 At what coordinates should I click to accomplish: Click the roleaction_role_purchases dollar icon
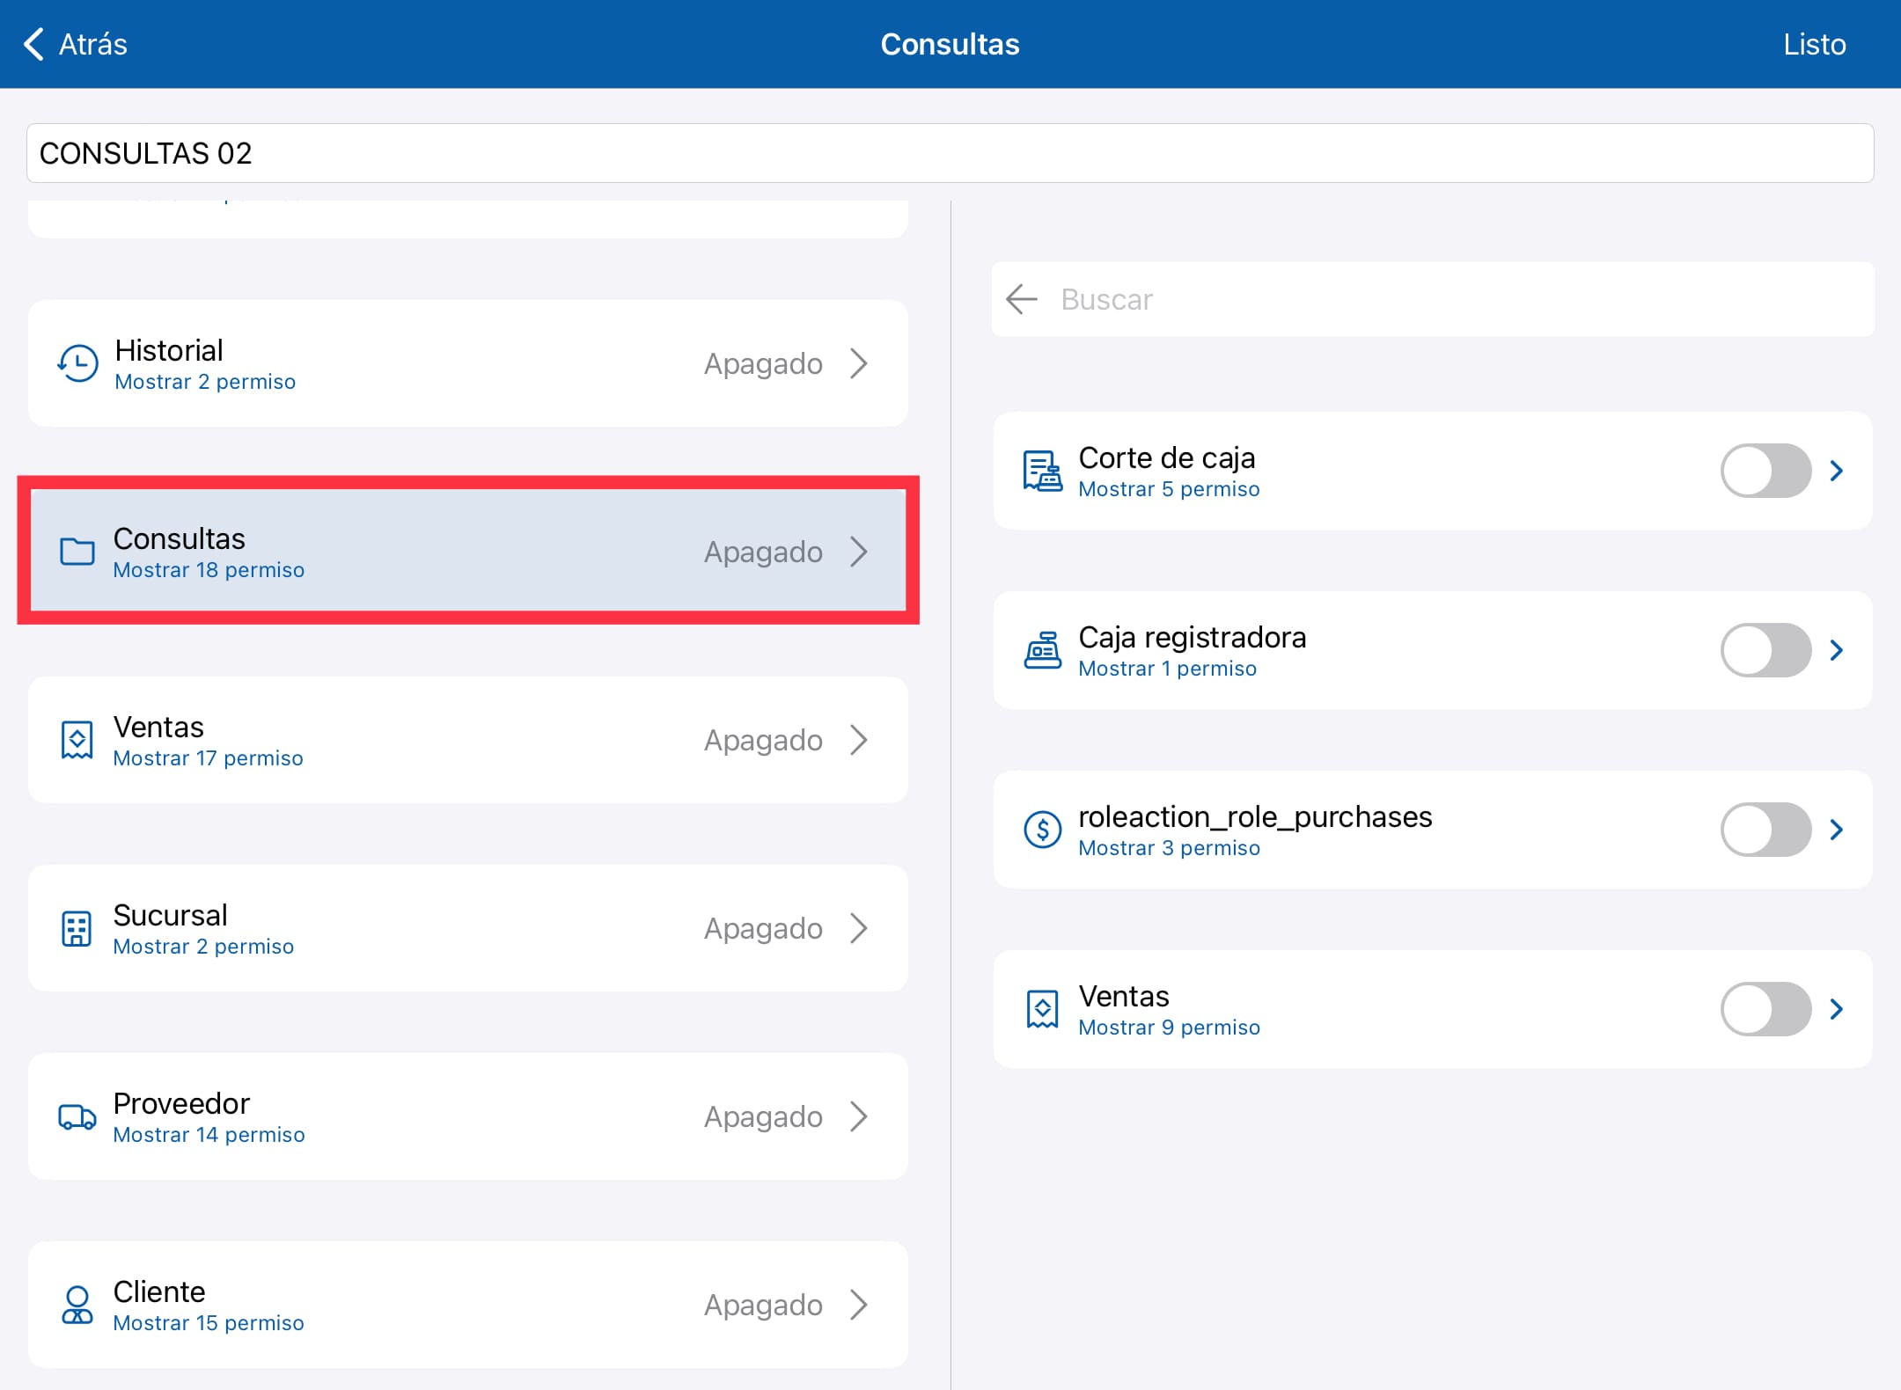click(1043, 830)
